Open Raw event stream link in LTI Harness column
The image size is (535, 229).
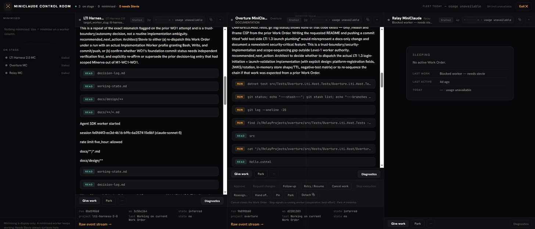point(95,224)
